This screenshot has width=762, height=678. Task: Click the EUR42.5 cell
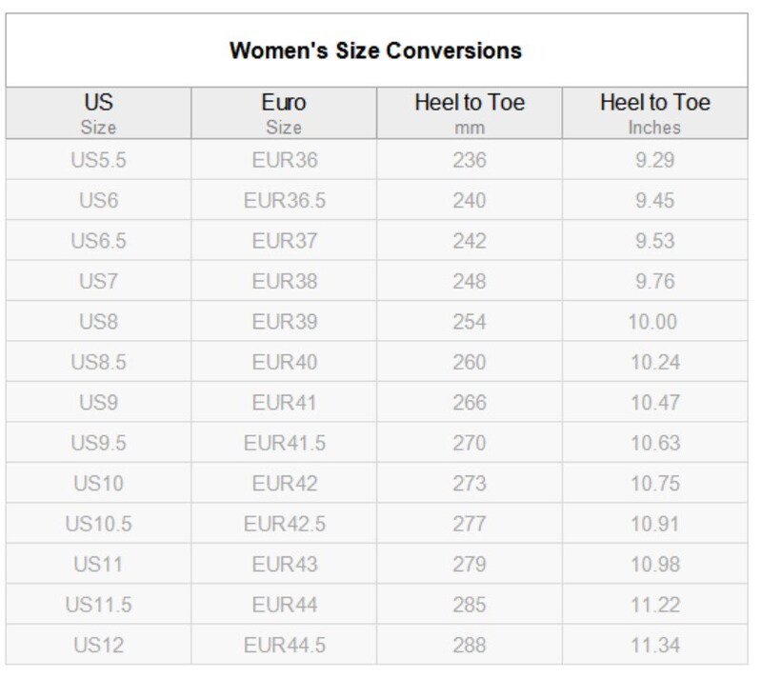[284, 524]
